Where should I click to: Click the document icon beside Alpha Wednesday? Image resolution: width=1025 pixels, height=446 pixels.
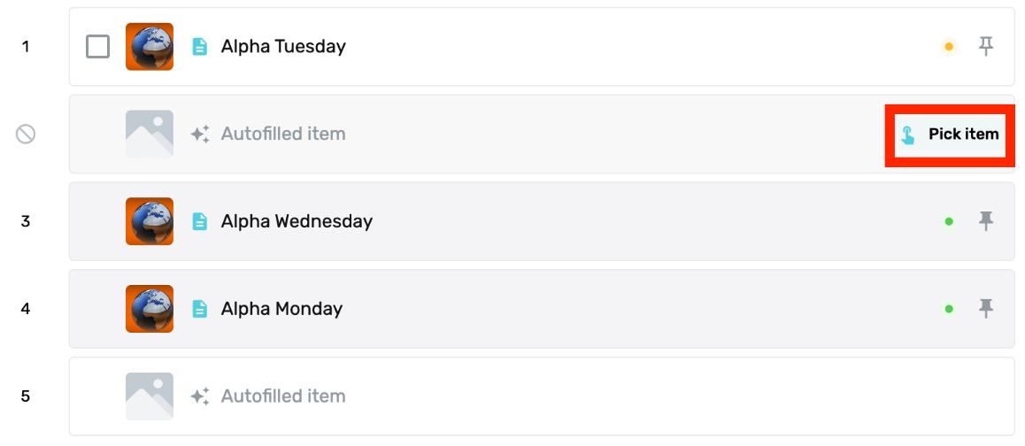[x=199, y=221]
